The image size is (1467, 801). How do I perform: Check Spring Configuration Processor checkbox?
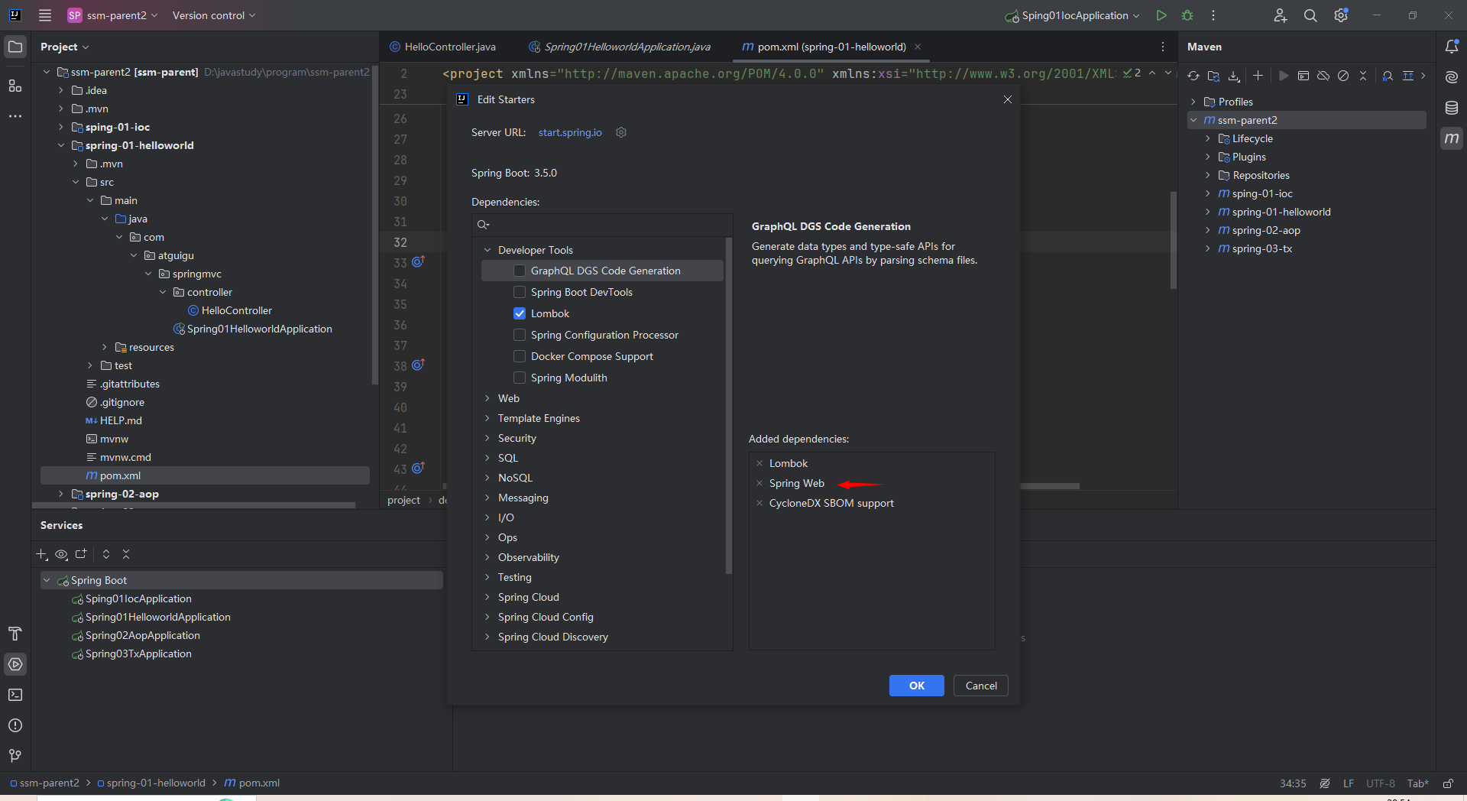520,335
